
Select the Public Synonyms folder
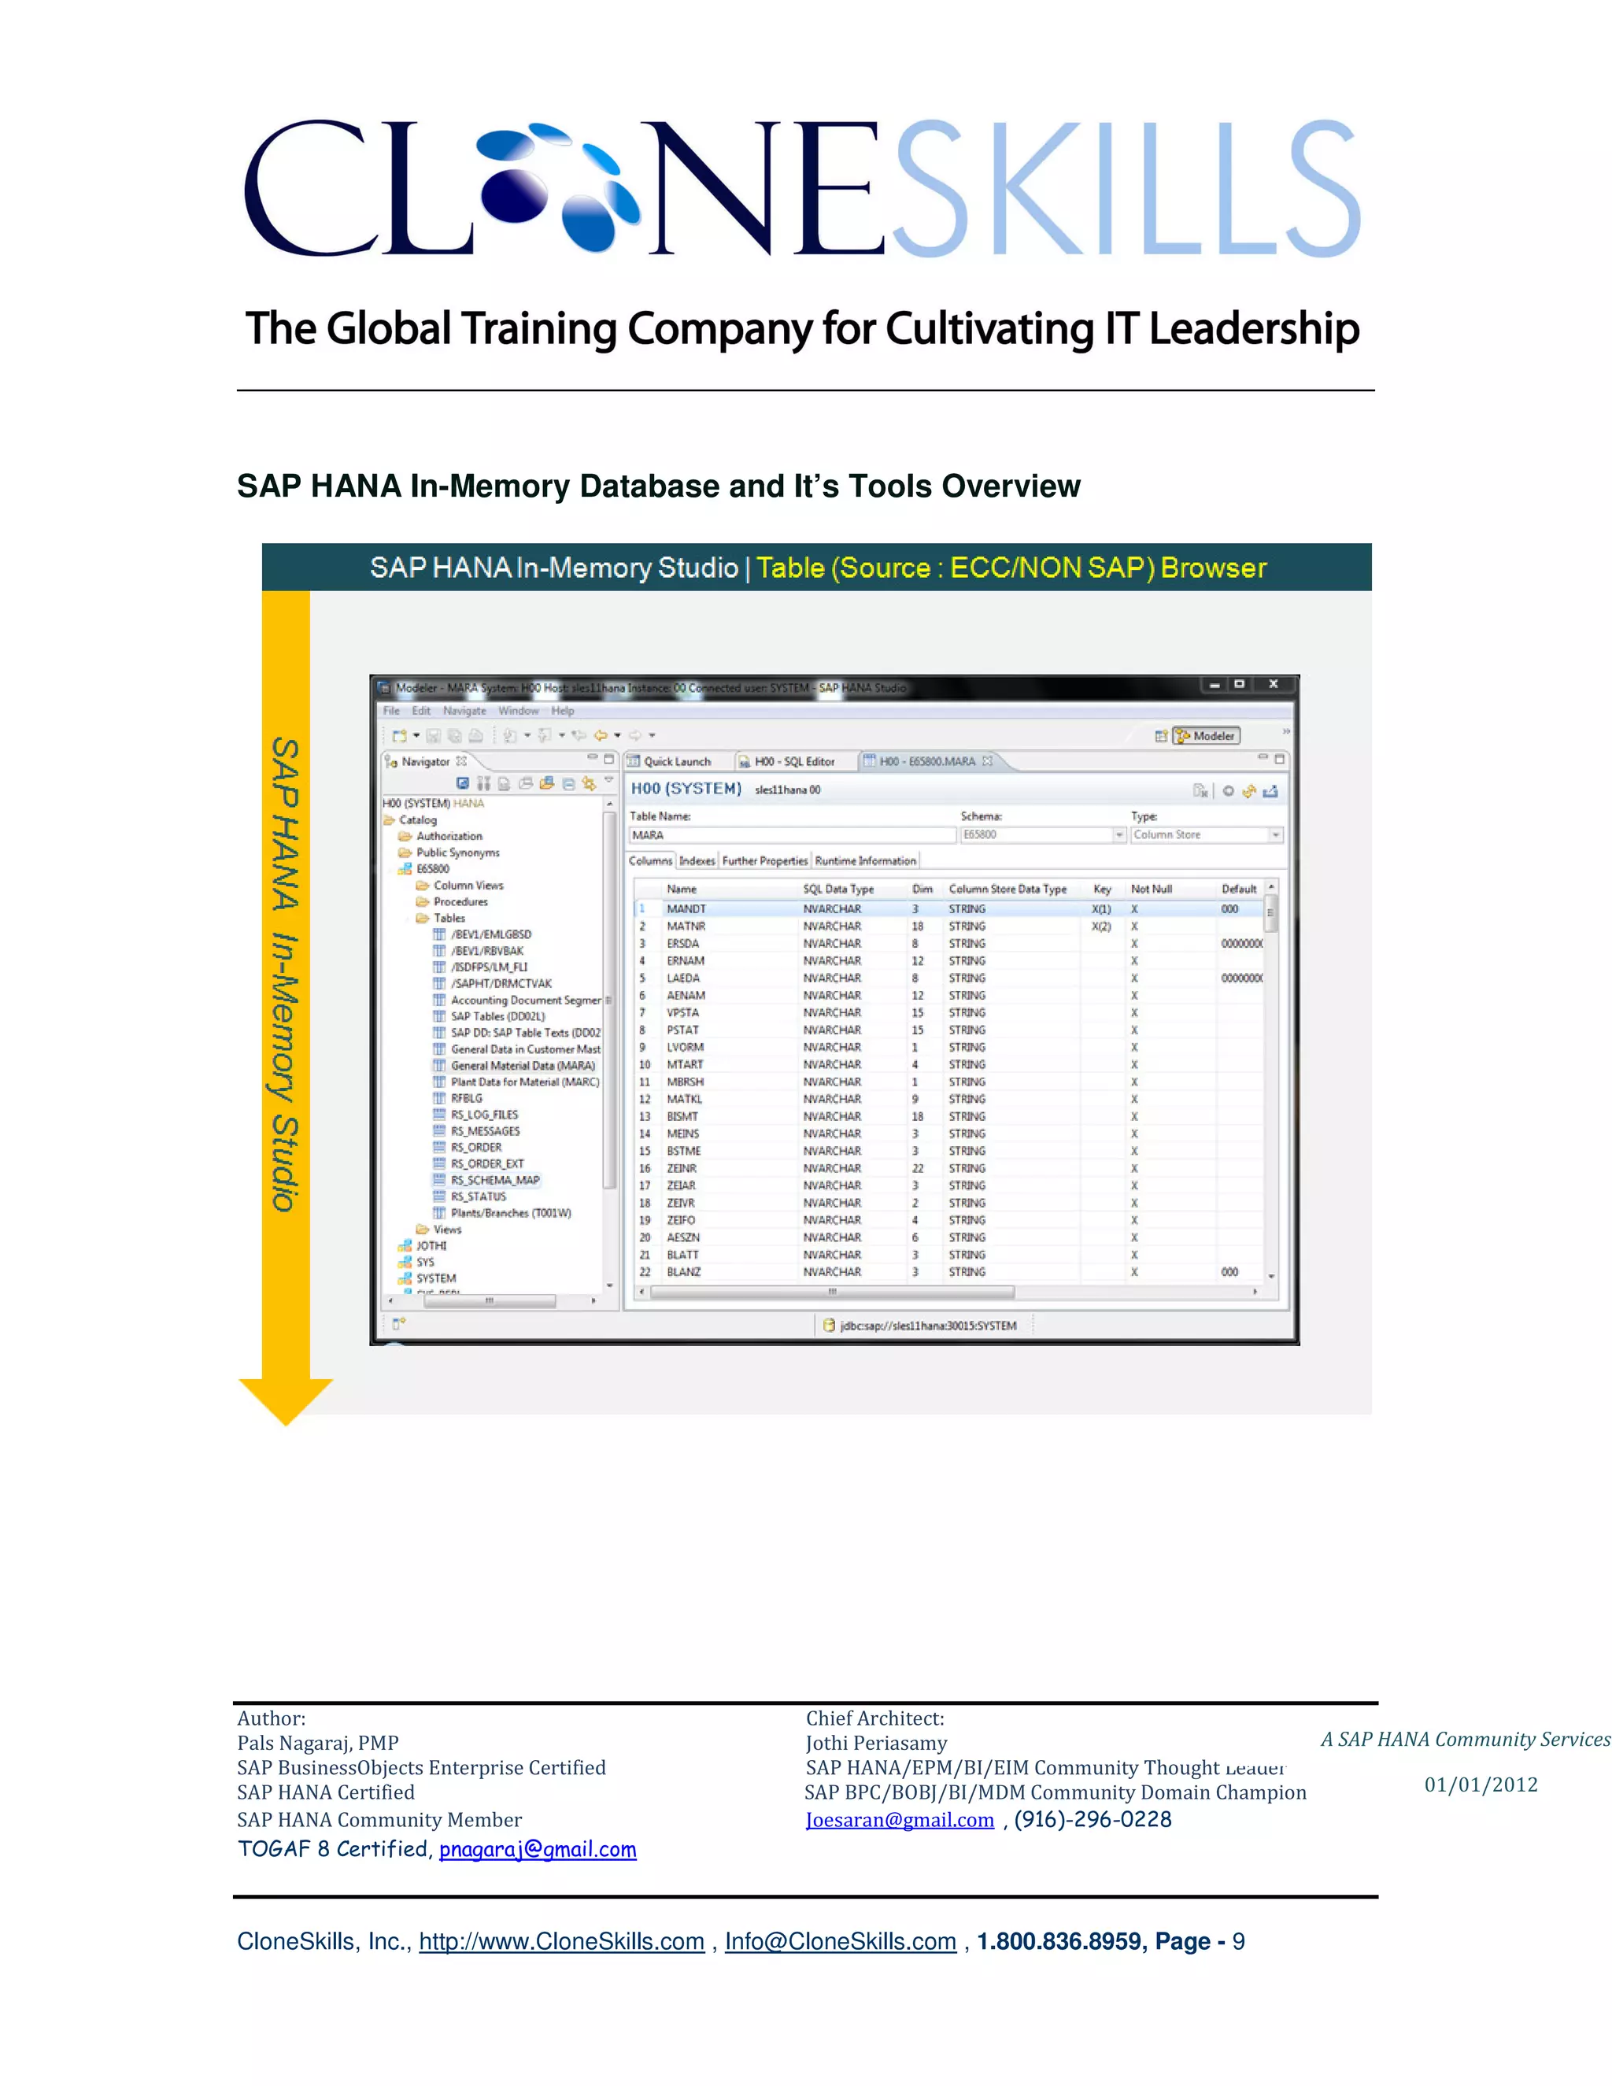449,852
